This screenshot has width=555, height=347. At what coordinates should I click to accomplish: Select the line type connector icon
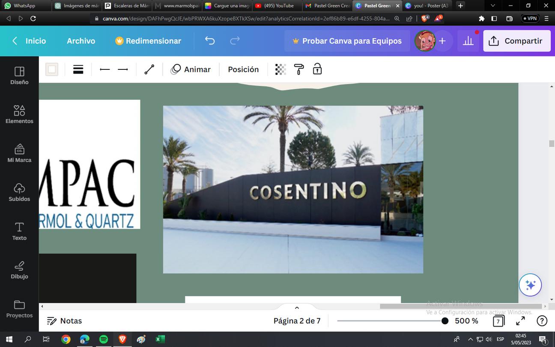pos(149,69)
